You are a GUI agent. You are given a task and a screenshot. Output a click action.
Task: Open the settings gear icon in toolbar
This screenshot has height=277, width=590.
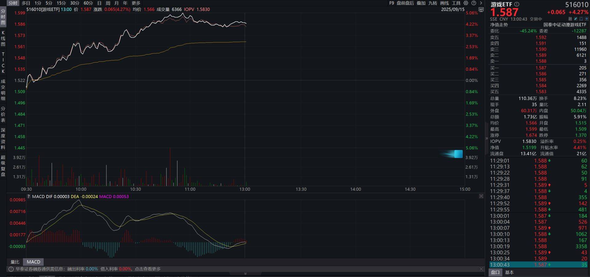pos(466,3)
